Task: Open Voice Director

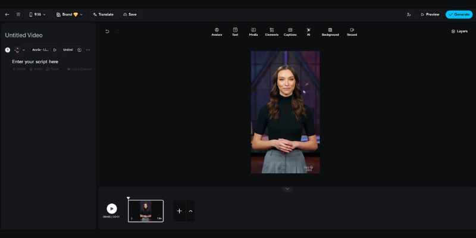Action: 79,69
